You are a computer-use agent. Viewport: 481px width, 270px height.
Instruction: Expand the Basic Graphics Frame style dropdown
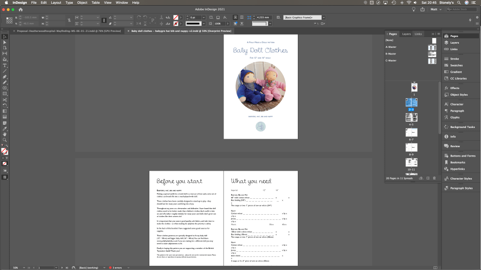tap(324, 17)
